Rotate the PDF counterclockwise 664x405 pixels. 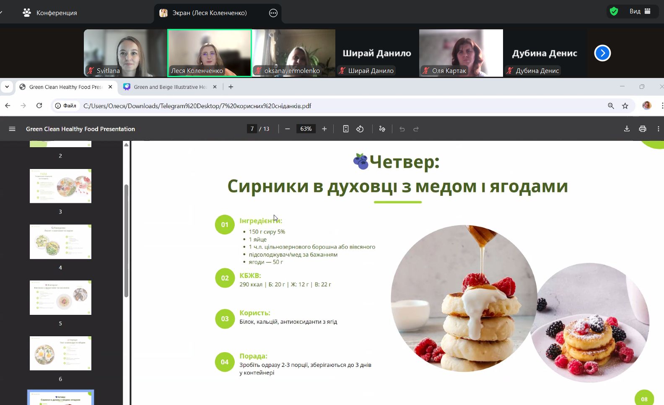[x=360, y=129]
